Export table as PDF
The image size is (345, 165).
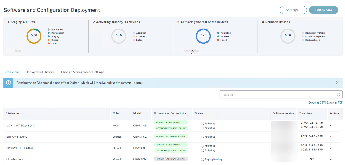click(x=334, y=102)
